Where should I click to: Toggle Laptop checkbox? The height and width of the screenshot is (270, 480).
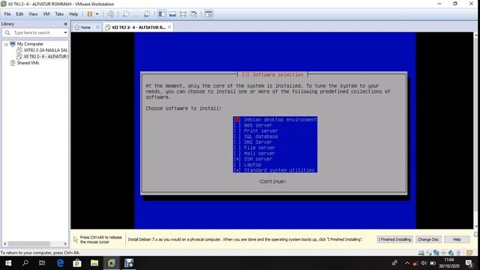click(237, 165)
